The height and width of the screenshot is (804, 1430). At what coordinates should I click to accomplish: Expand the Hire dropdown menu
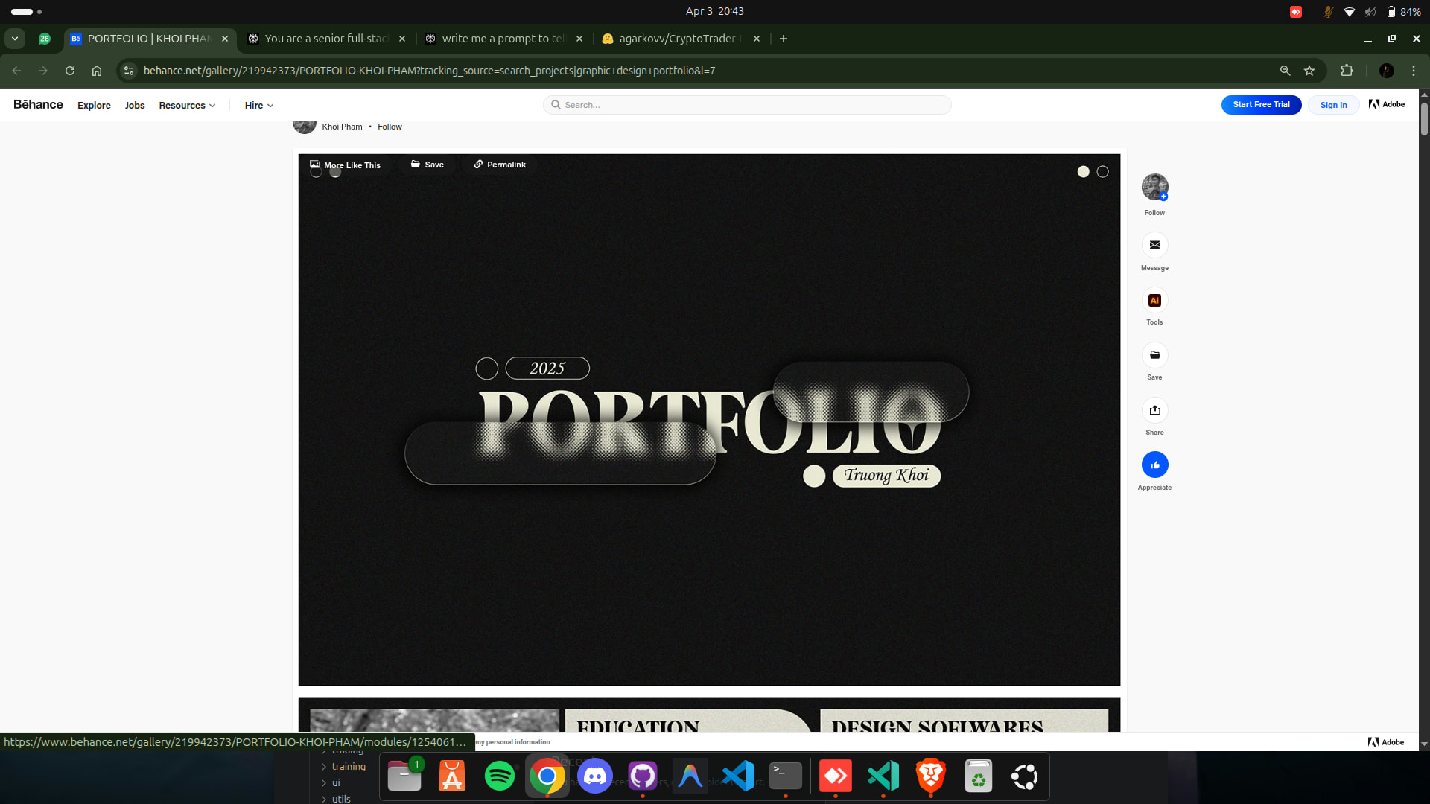(258, 105)
